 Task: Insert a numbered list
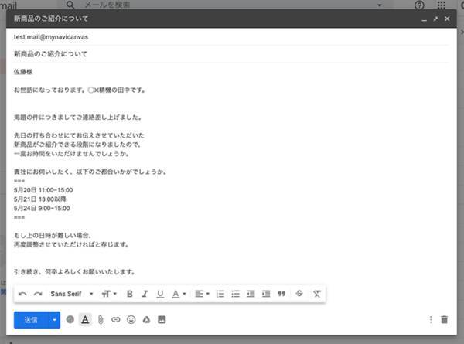pos(220,294)
